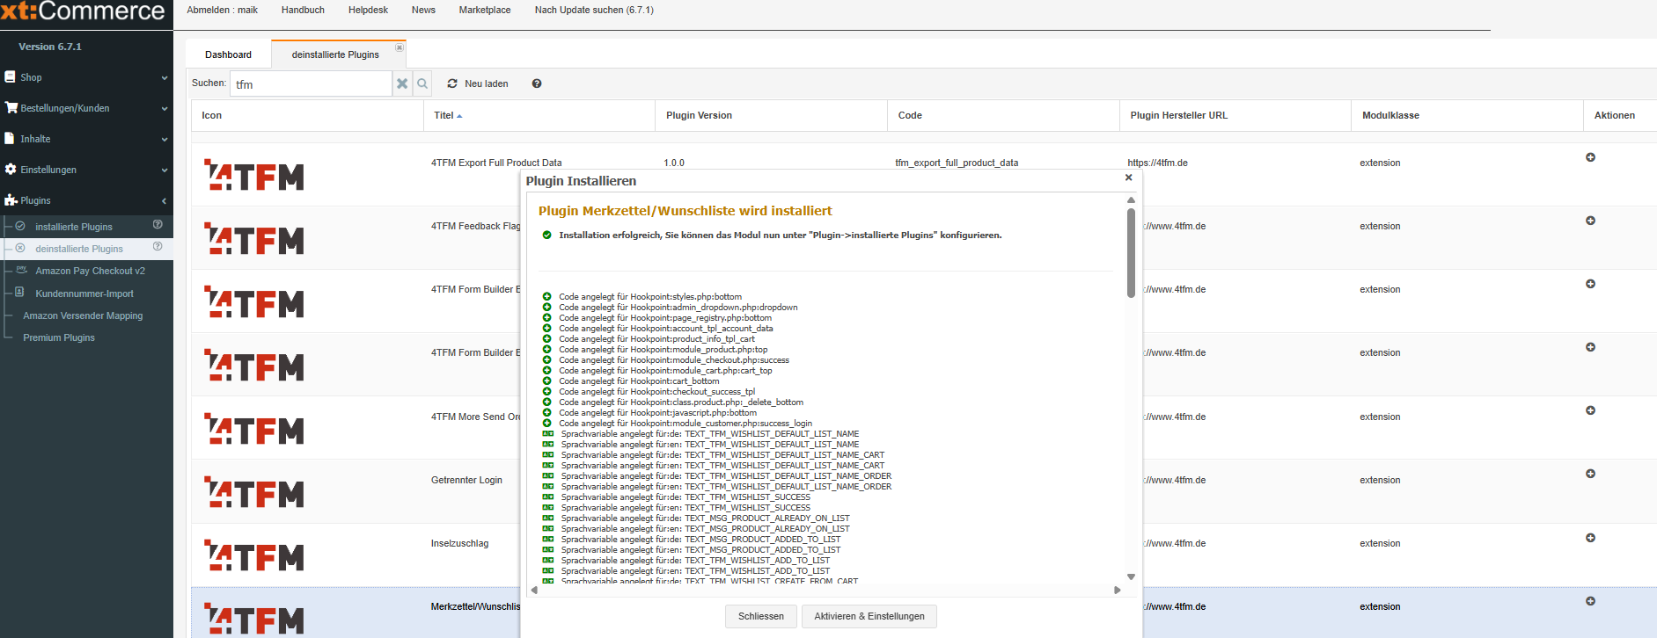This screenshot has height=638, width=1657.
Task: Close the deinstallierte Plugins tab
Action: tap(400, 47)
